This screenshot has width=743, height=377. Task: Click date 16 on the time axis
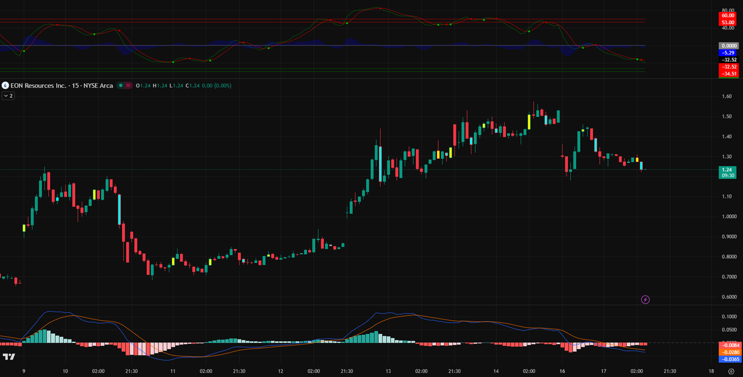click(562, 371)
